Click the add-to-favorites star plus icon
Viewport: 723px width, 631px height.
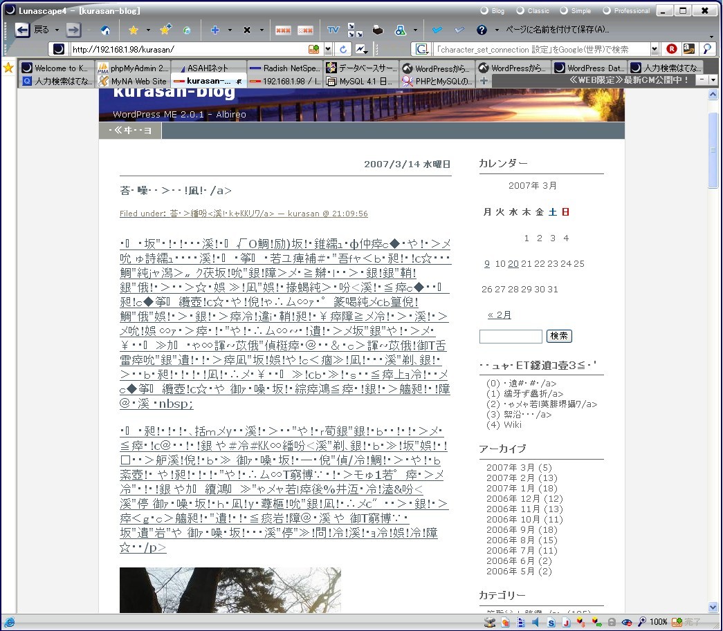(x=165, y=30)
